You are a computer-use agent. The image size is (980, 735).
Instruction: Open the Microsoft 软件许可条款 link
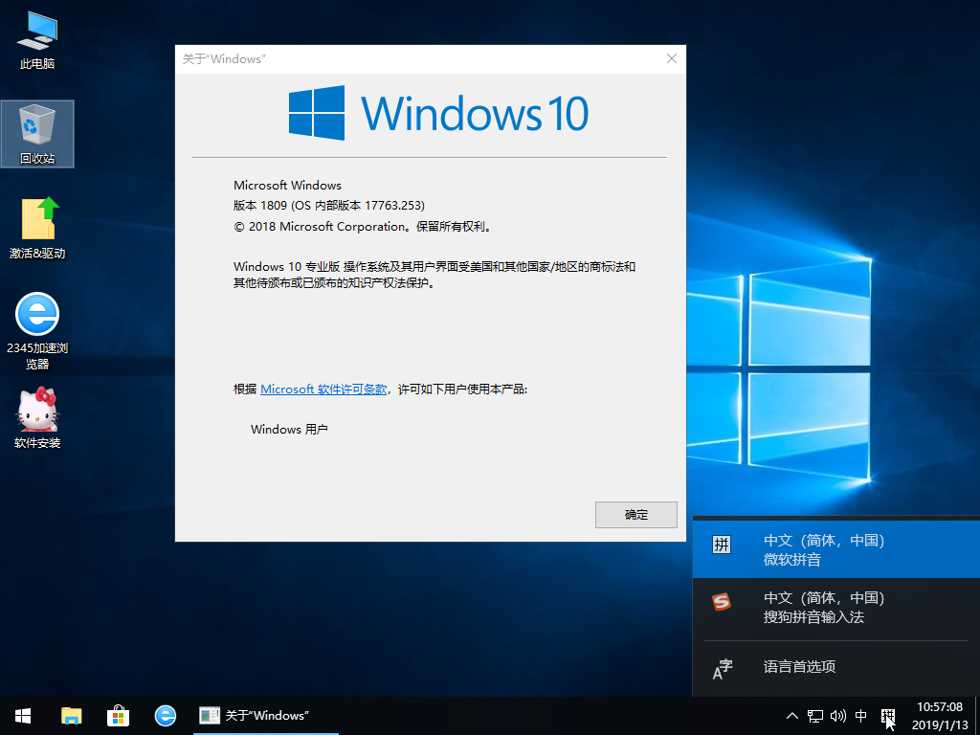tap(323, 390)
